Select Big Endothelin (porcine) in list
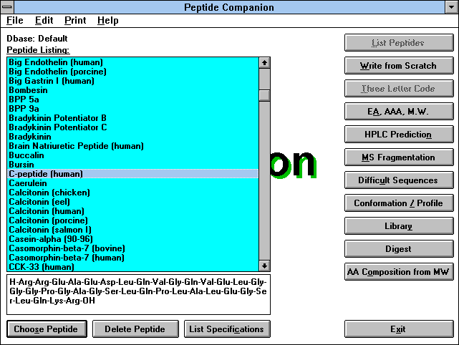Viewport: 459px width, 345px height. click(133, 72)
